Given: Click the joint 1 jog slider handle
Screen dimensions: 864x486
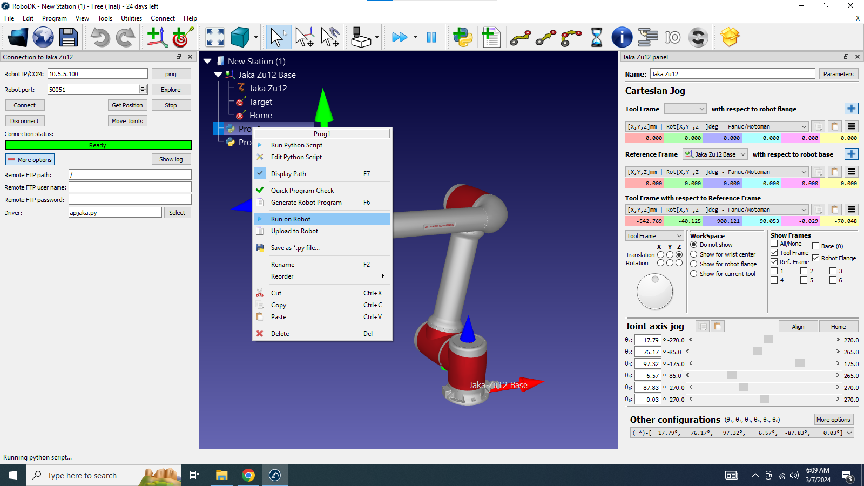Looking at the screenshot, I should (x=768, y=340).
